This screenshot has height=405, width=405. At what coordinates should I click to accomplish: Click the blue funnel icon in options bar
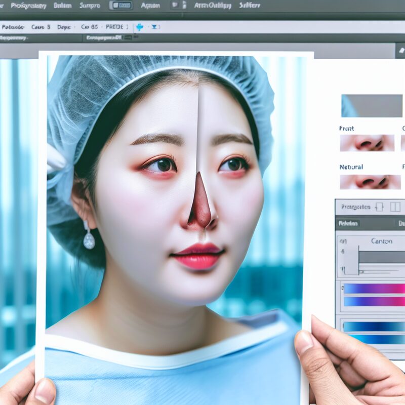[x=154, y=27]
